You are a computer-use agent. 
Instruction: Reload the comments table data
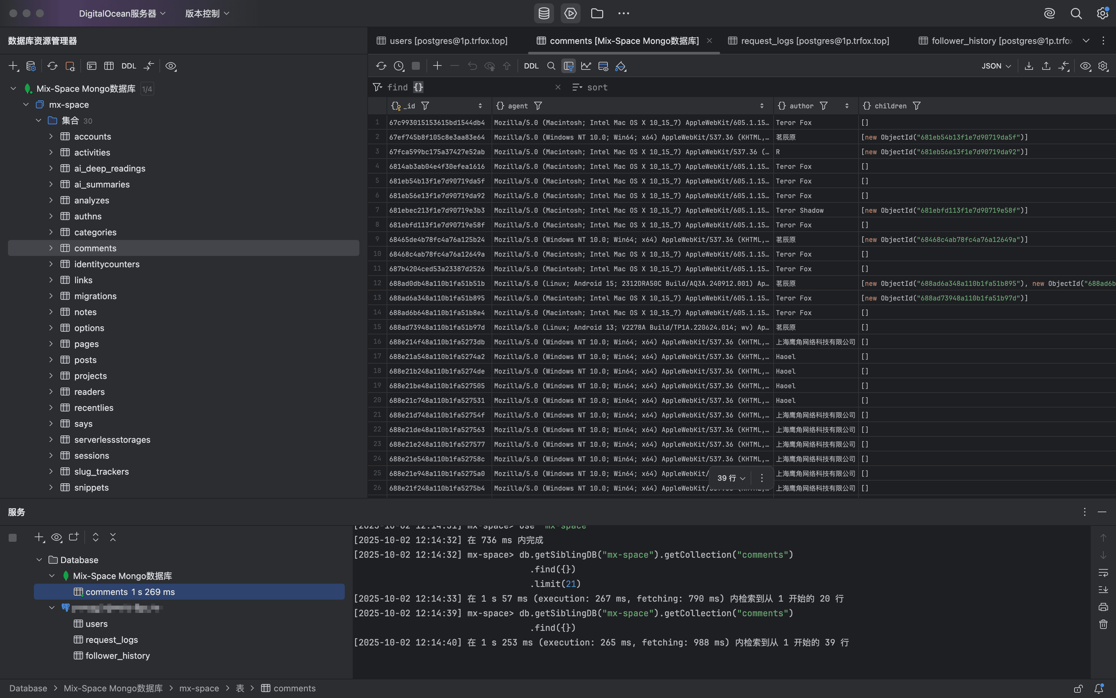click(381, 66)
